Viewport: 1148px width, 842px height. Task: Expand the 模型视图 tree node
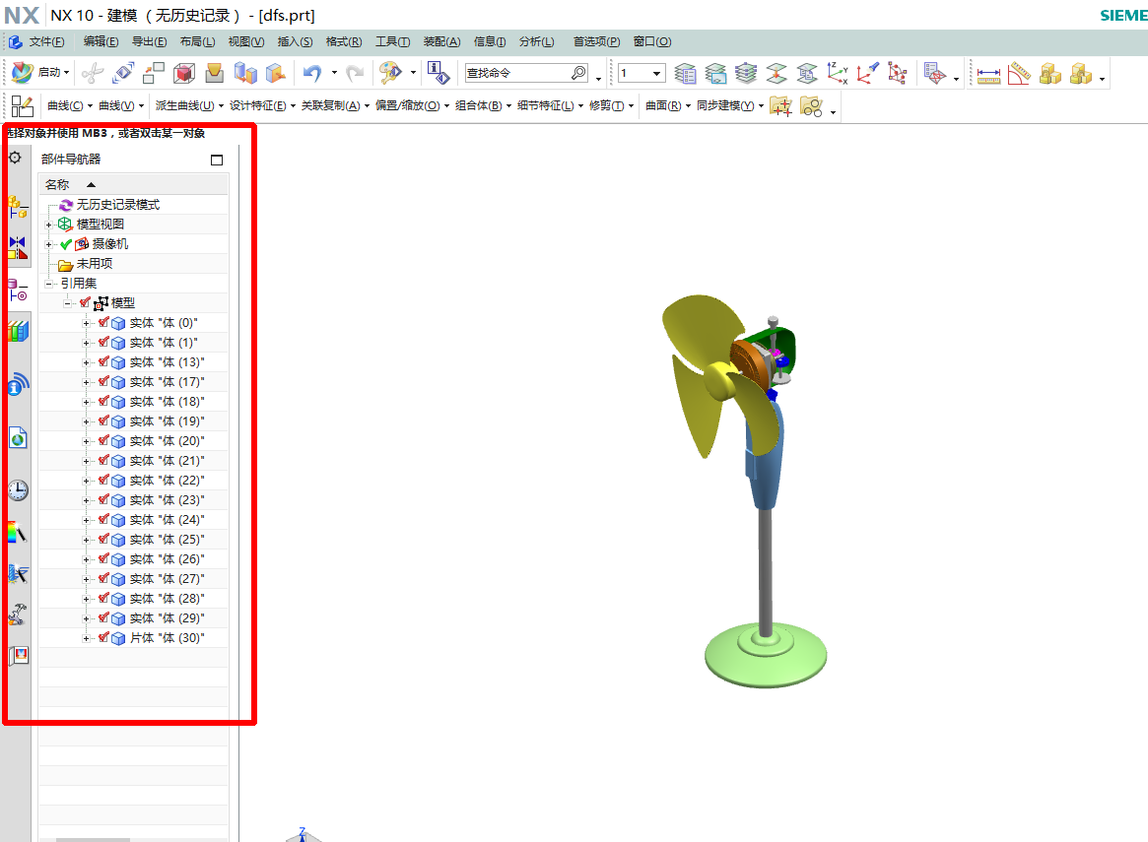pyautogui.click(x=49, y=225)
